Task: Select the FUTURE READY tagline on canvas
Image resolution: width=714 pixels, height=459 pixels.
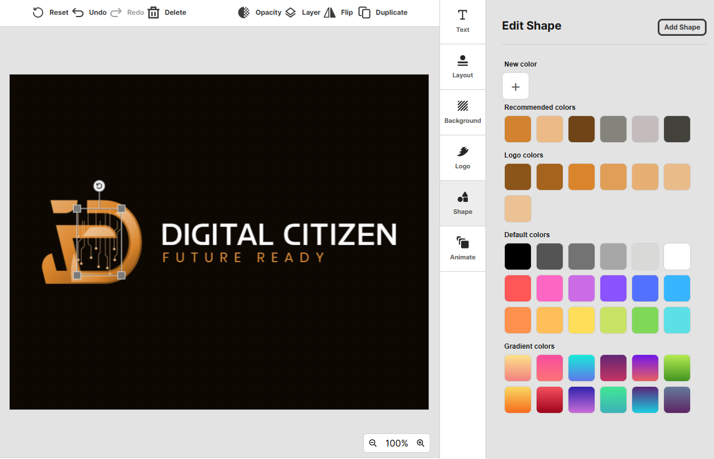Action: pos(244,258)
